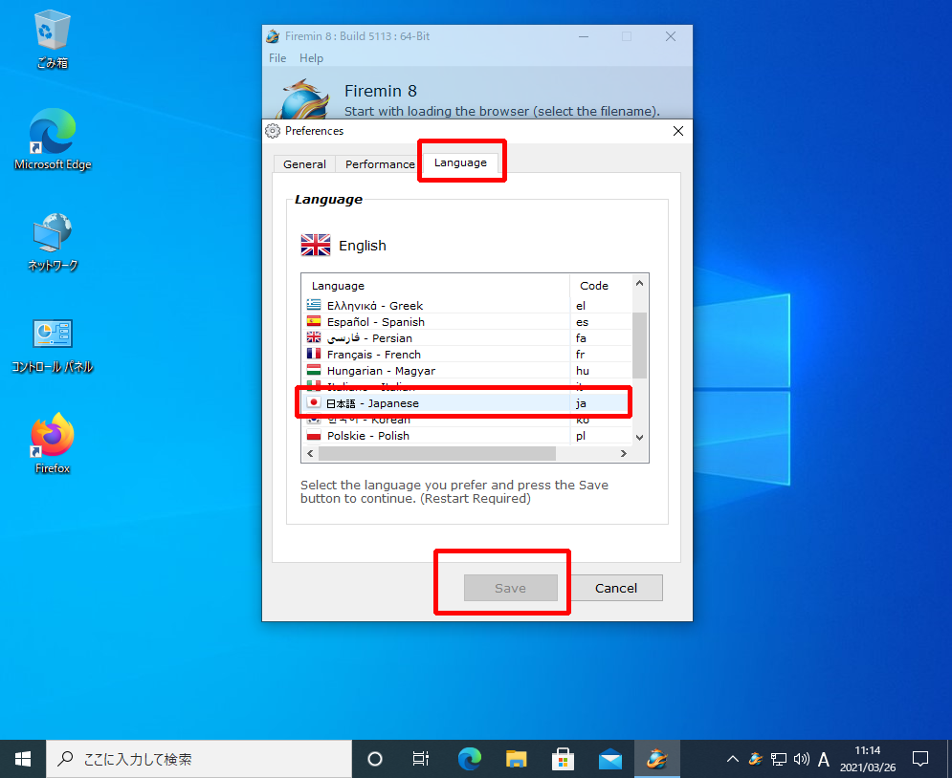Click the Code column header
This screenshot has height=778, width=952.
(594, 286)
